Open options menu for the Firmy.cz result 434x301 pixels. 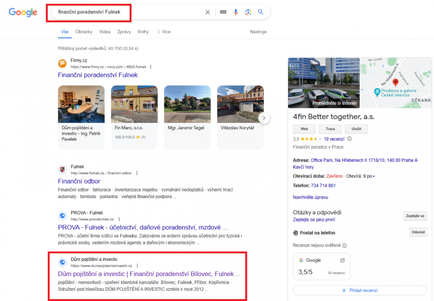click(151, 67)
